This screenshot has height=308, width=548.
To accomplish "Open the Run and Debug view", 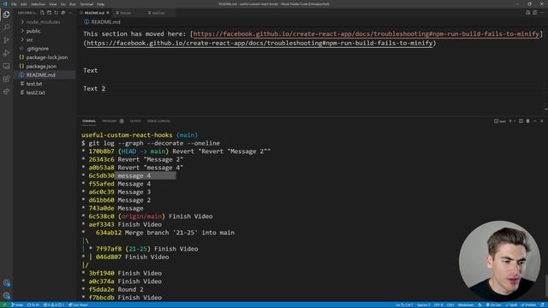I will pos(6,53).
